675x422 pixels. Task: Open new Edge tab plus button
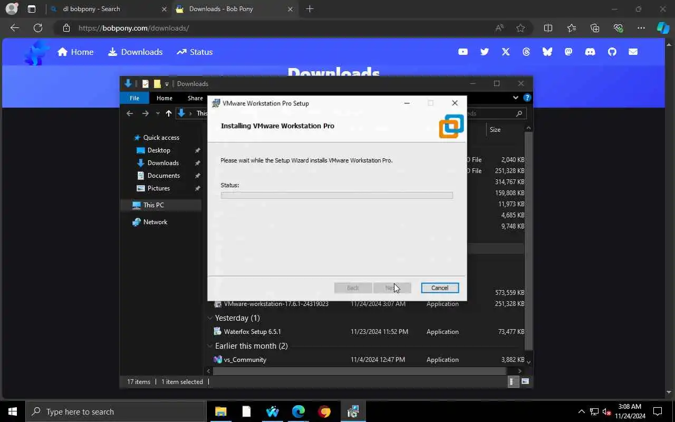click(310, 9)
